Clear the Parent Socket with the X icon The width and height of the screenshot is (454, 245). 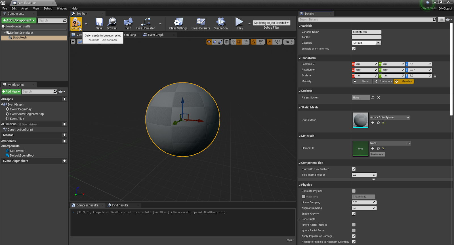coord(379,97)
